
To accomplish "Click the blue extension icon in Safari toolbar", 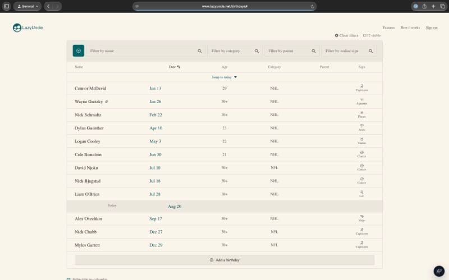I will click(415, 6).
